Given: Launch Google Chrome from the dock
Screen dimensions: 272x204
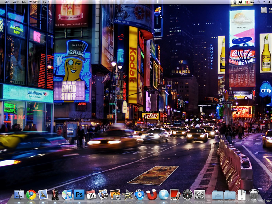Looking at the screenshot, I should (x=31, y=194).
